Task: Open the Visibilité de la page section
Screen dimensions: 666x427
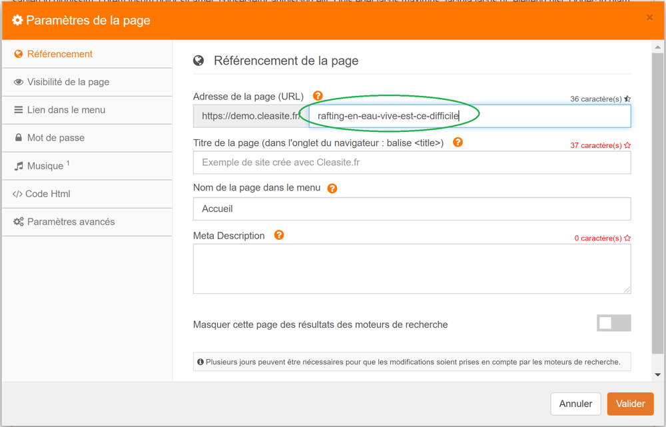Action: point(68,82)
